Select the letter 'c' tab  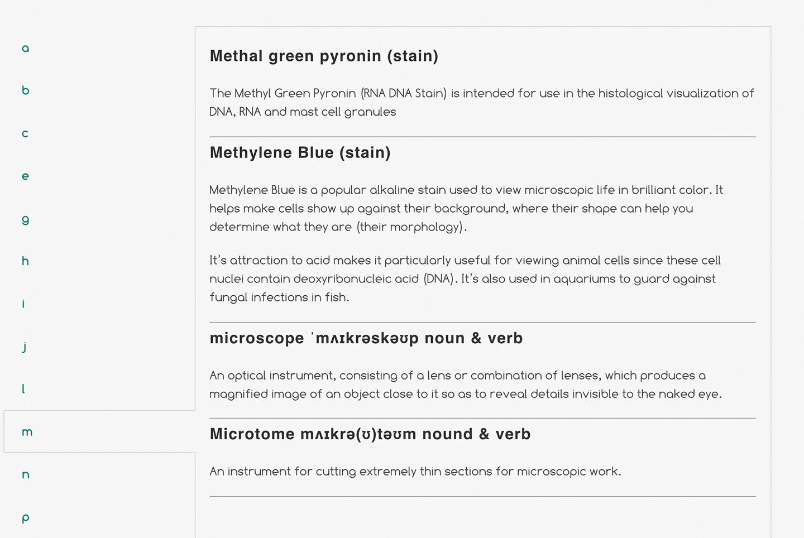click(x=25, y=133)
